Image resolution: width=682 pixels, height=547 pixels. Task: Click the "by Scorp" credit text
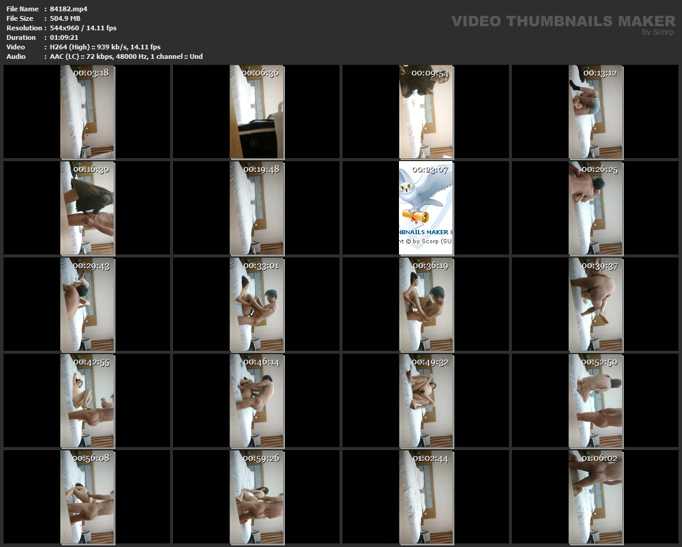click(658, 32)
